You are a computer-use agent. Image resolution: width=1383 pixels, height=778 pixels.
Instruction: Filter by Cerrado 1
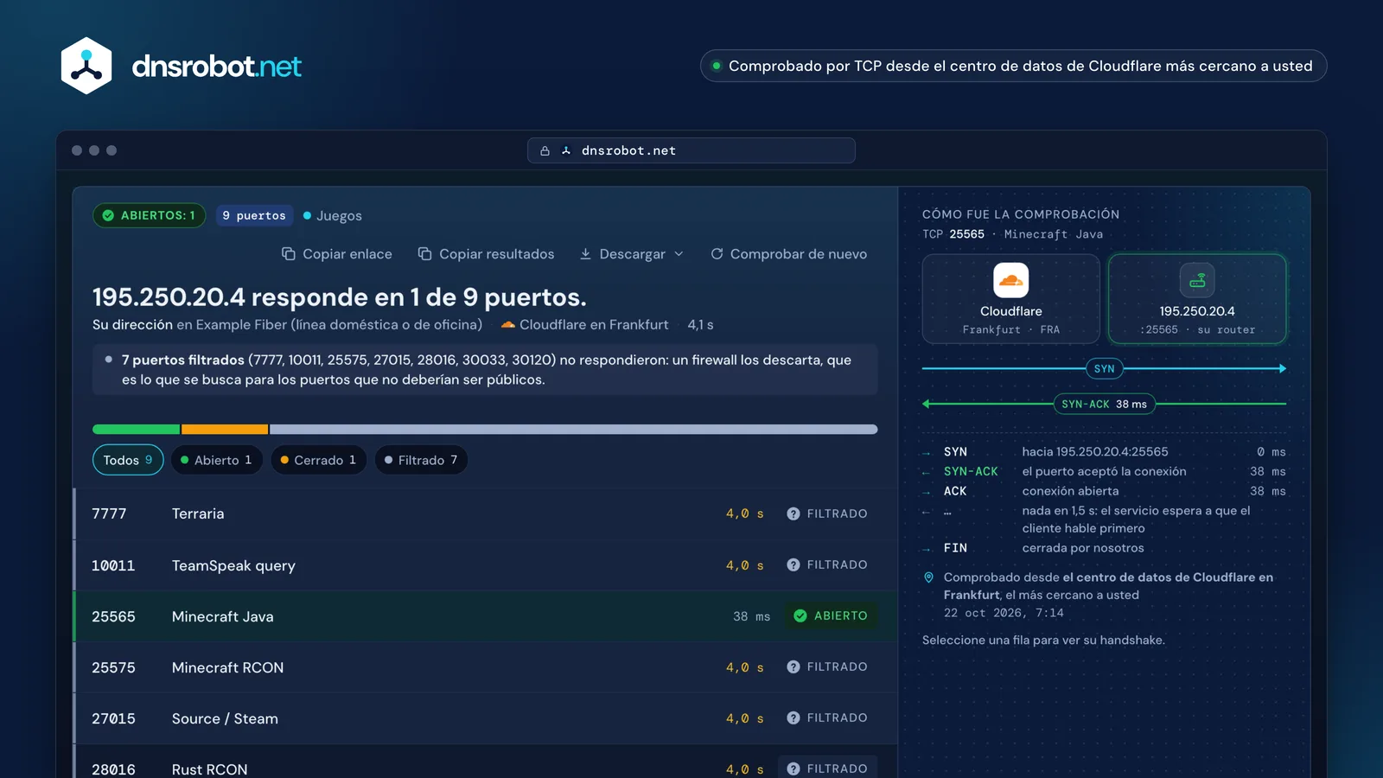(x=319, y=460)
